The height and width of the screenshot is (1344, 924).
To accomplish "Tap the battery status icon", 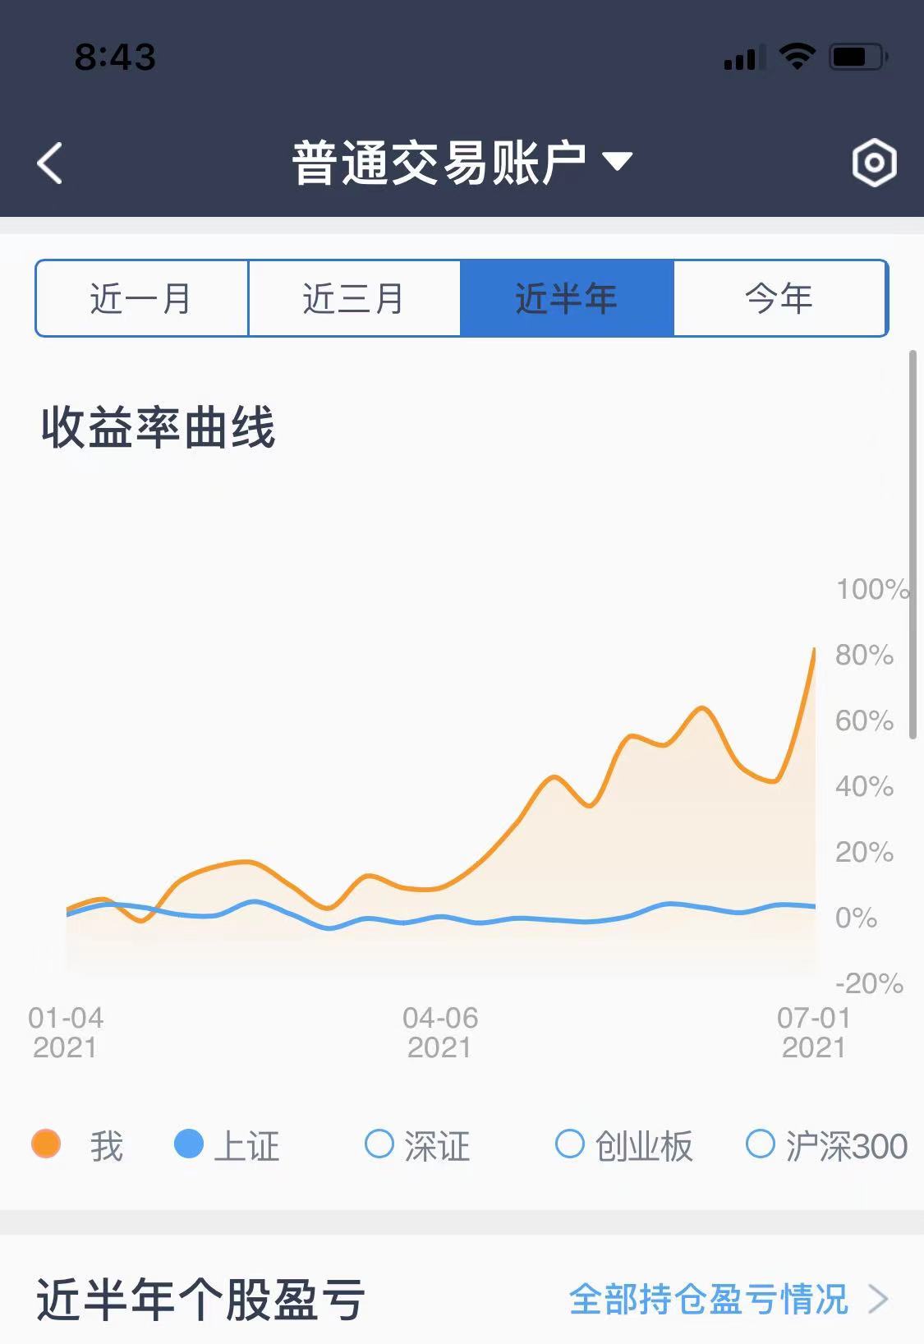I will 858,57.
